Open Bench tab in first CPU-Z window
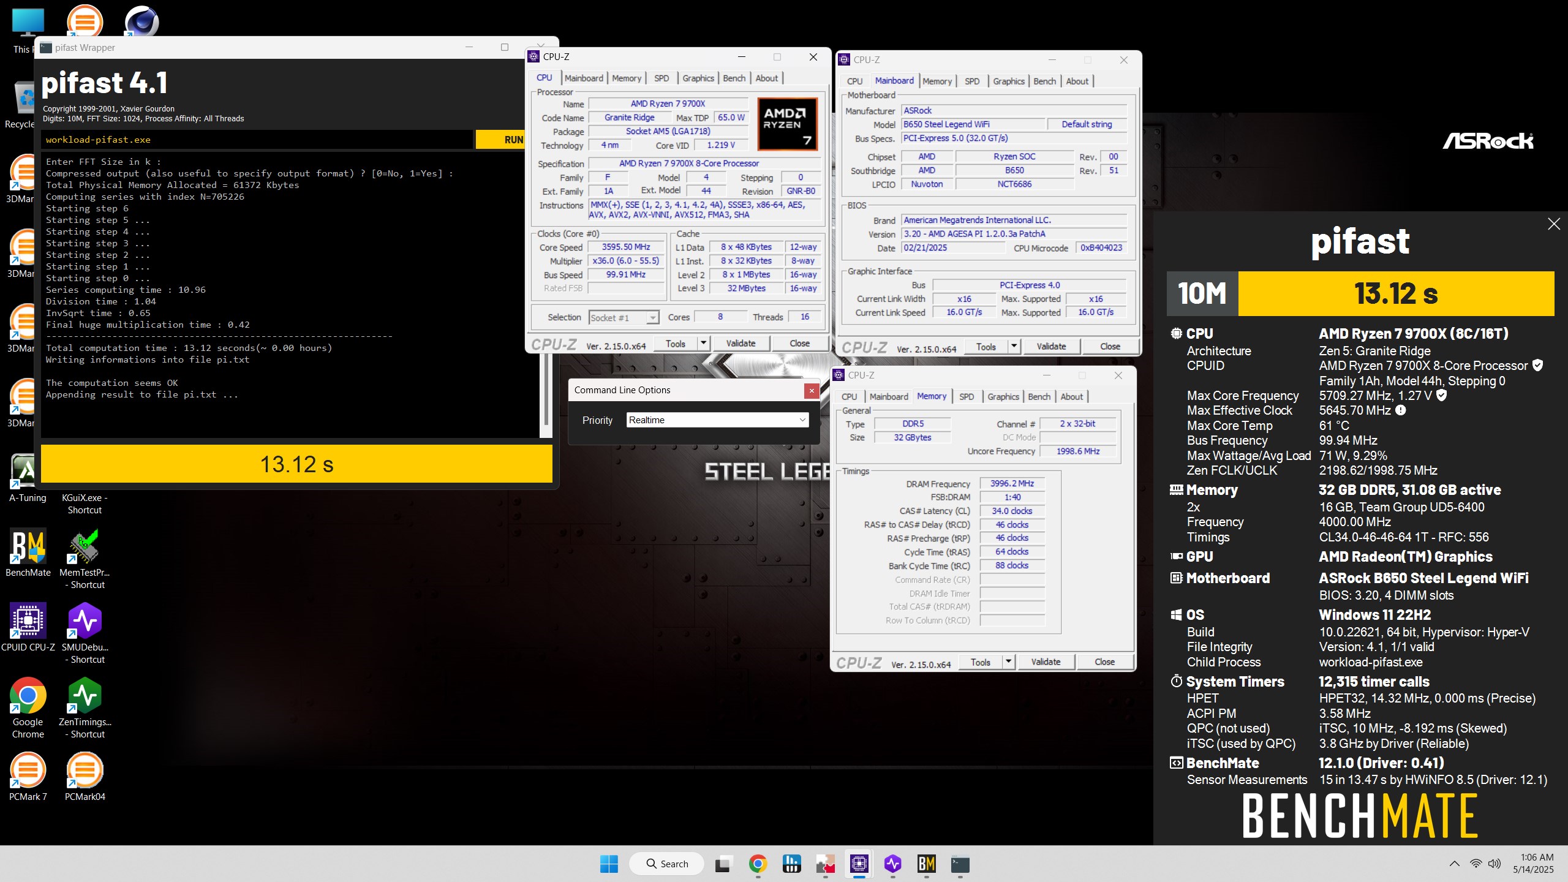Screen dimensions: 1568x882 [x=734, y=78]
